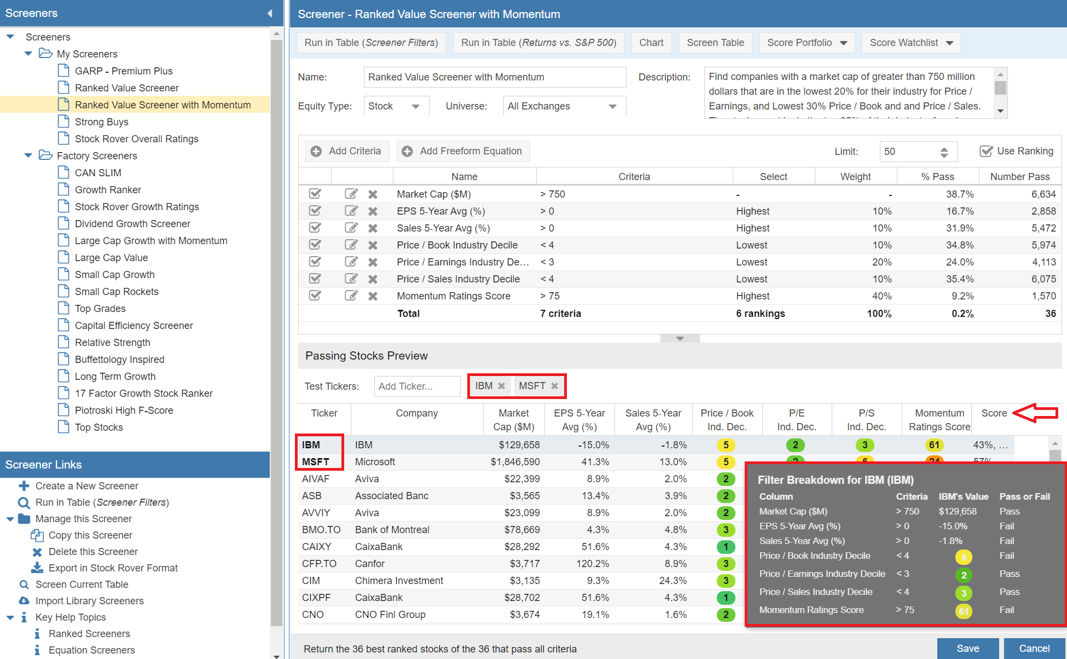Toggle the Use Ranking checkbox

[x=986, y=151]
